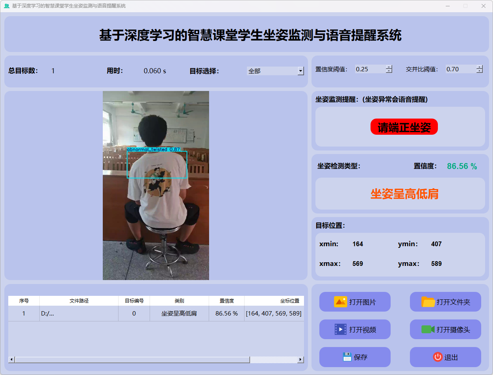This screenshot has height=375, width=493.
Task: Click the 置信度 table column header
Action: (227, 301)
